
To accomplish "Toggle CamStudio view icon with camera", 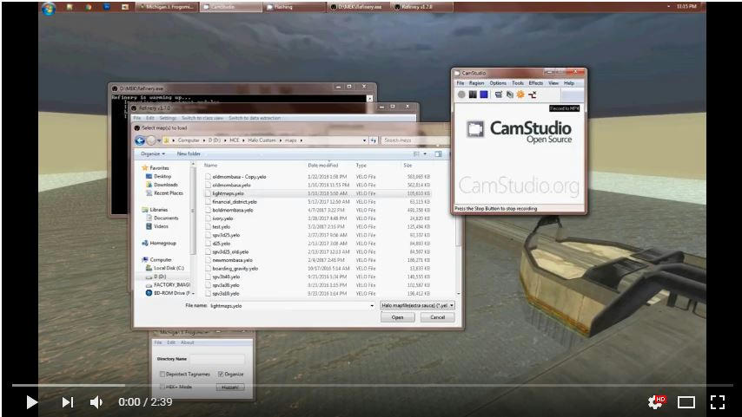I will tap(499, 94).
